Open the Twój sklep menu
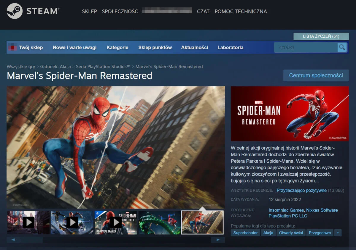The width and height of the screenshot is (356, 250). click(x=31, y=47)
